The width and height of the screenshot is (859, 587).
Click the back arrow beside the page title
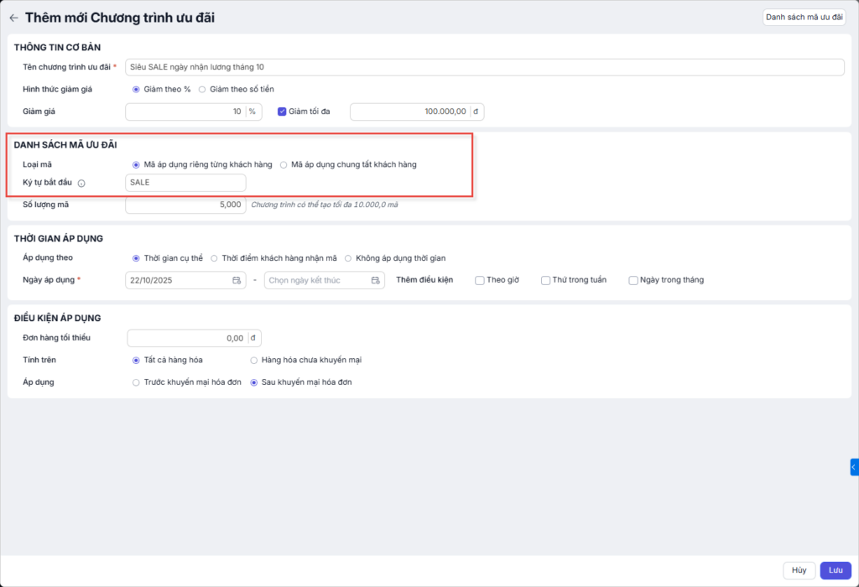coord(13,18)
